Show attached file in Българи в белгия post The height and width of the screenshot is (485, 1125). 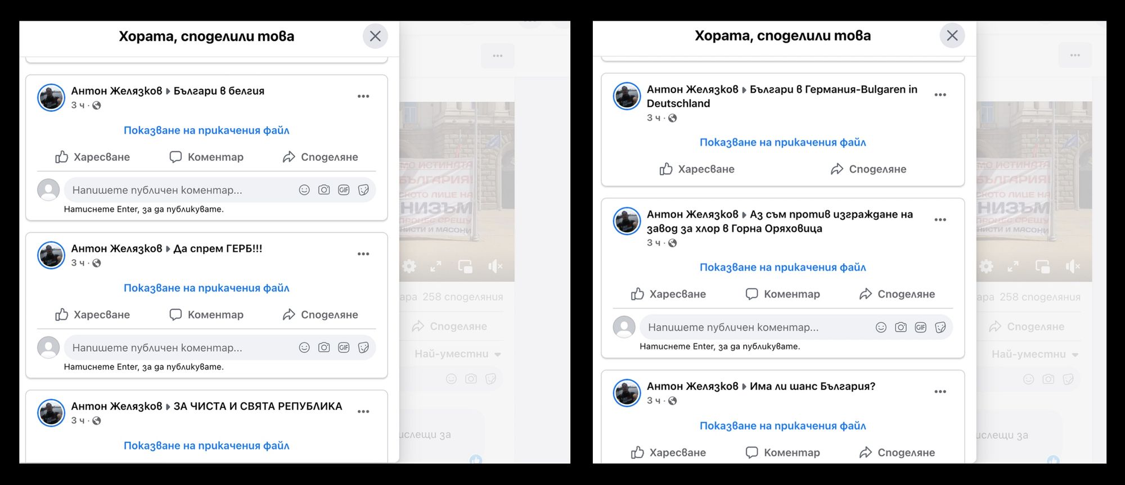(206, 130)
